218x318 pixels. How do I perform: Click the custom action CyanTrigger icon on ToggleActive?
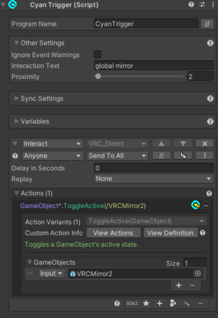click(x=196, y=205)
